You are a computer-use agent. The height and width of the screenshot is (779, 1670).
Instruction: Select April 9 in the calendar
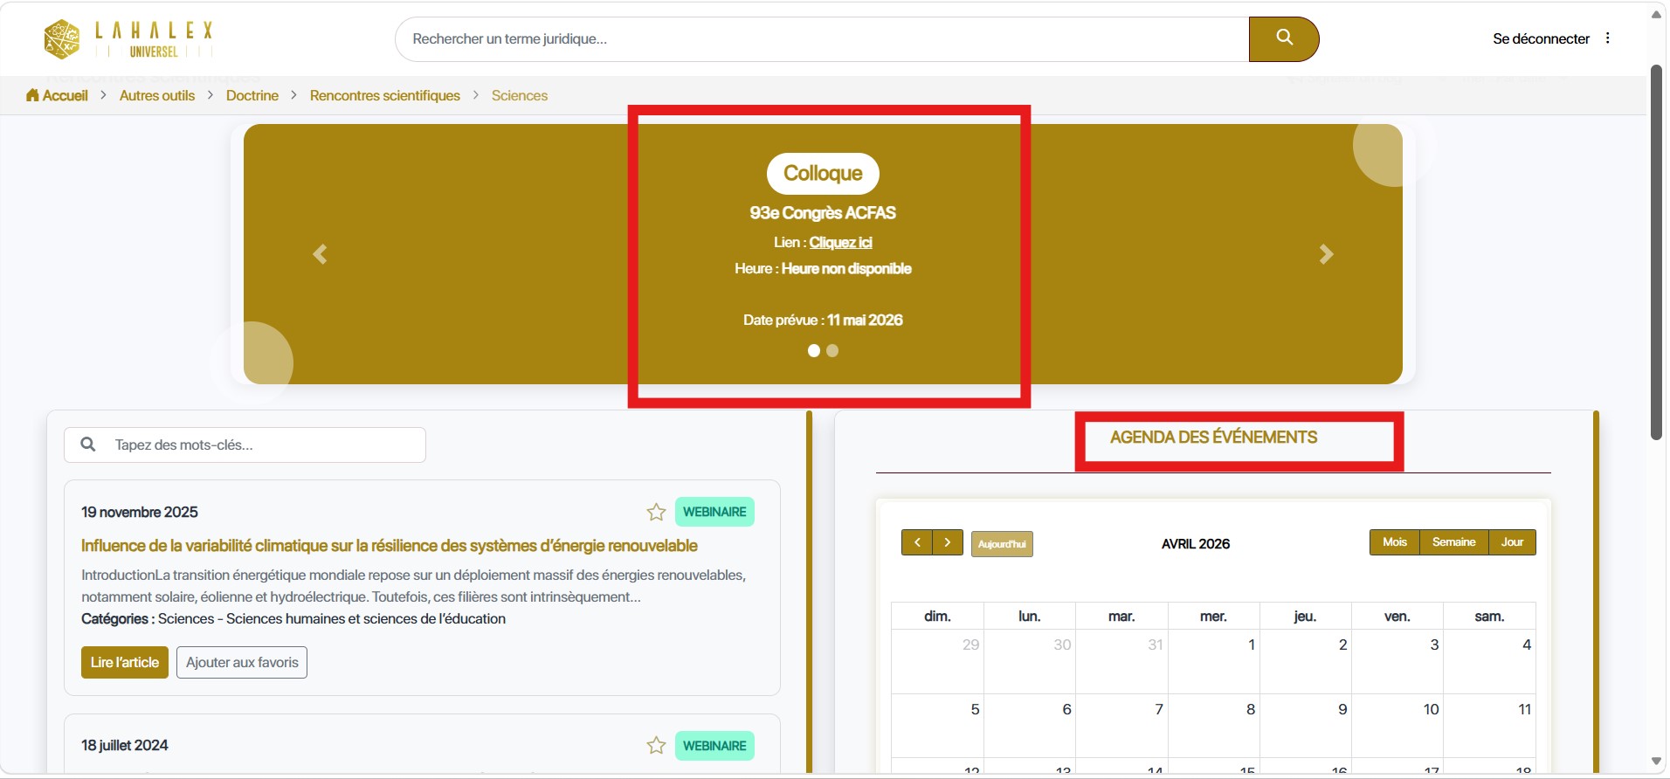pos(1305,727)
